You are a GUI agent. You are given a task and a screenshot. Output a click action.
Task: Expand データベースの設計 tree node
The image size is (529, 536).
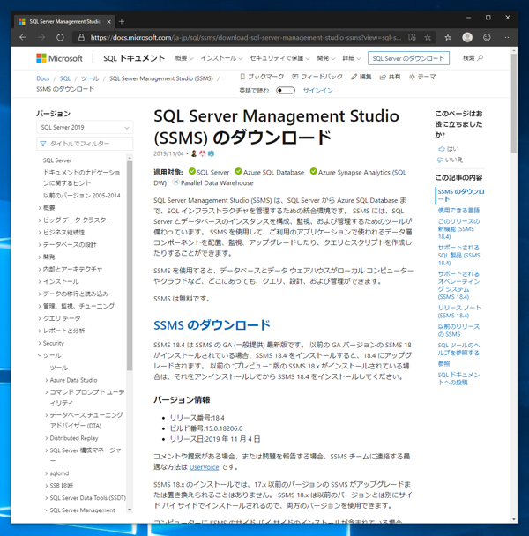click(40, 245)
